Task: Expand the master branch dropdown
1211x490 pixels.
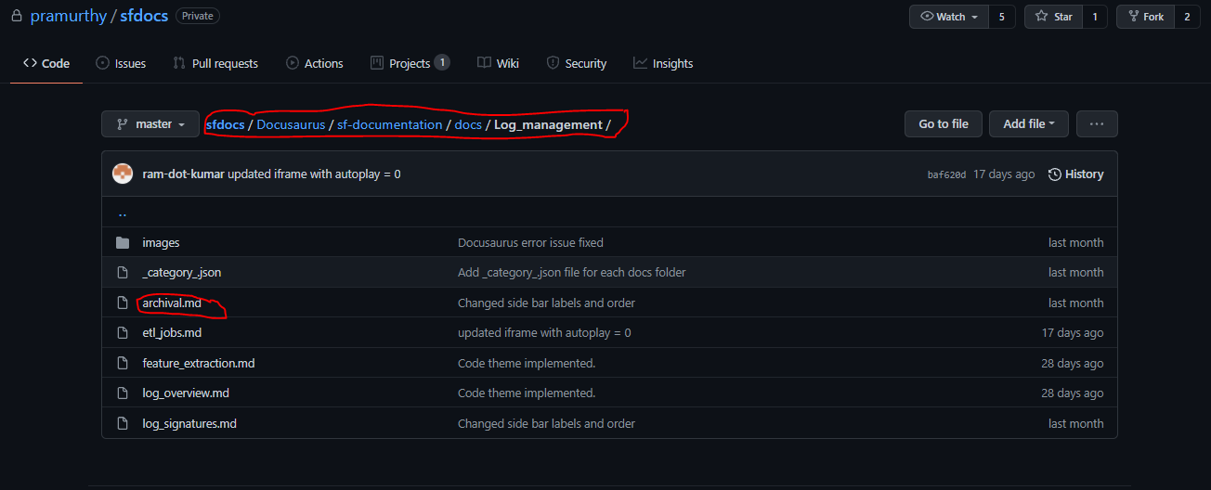Action: 150,124
